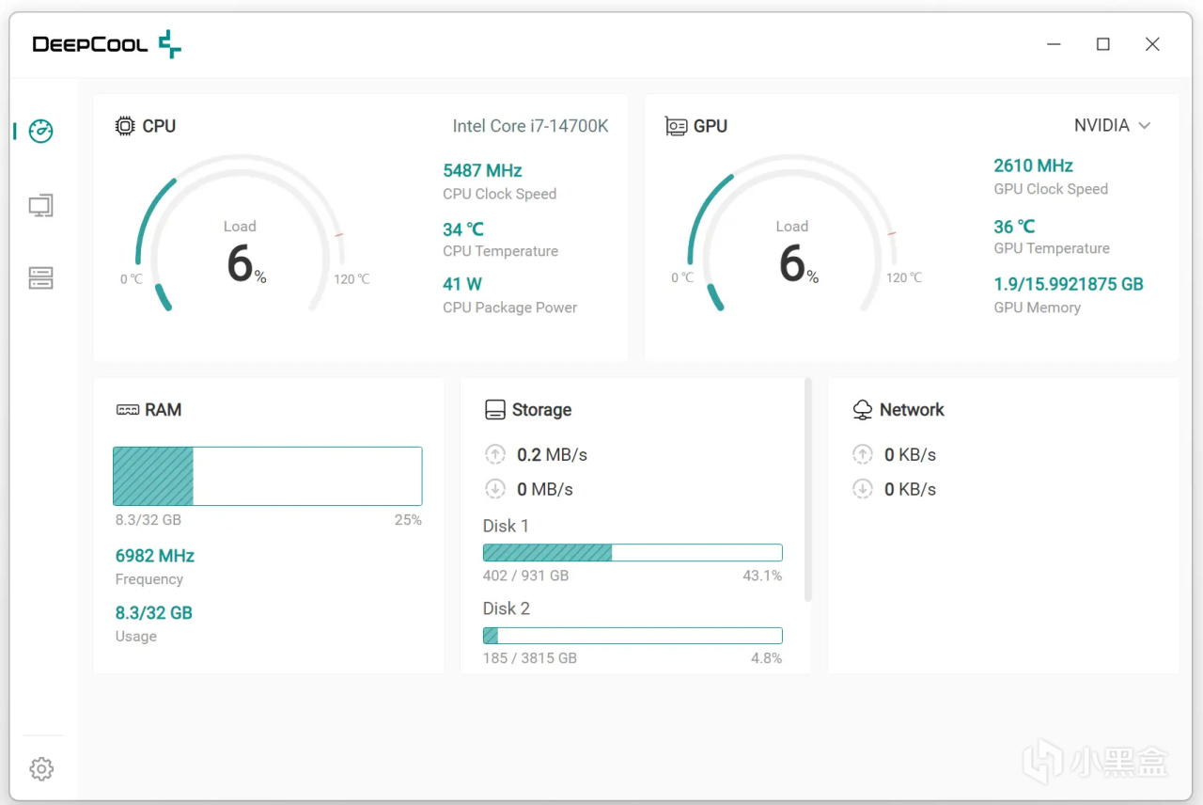The height and width of the screenshot is (805, 1203).
Task: Click the RAM module icon
Action: (127, 410)
